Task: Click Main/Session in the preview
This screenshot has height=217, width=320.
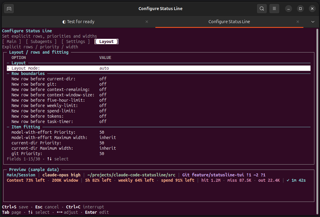Action: (x=21, y=175)
